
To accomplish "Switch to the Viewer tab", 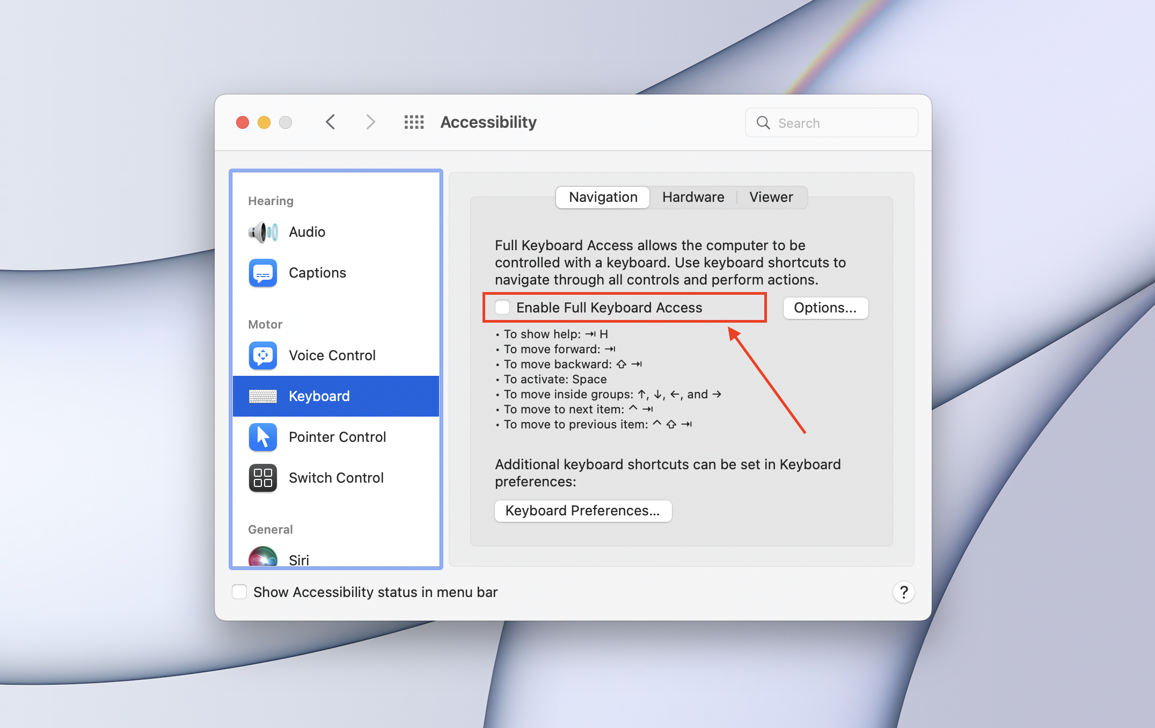I will point(771,197).
